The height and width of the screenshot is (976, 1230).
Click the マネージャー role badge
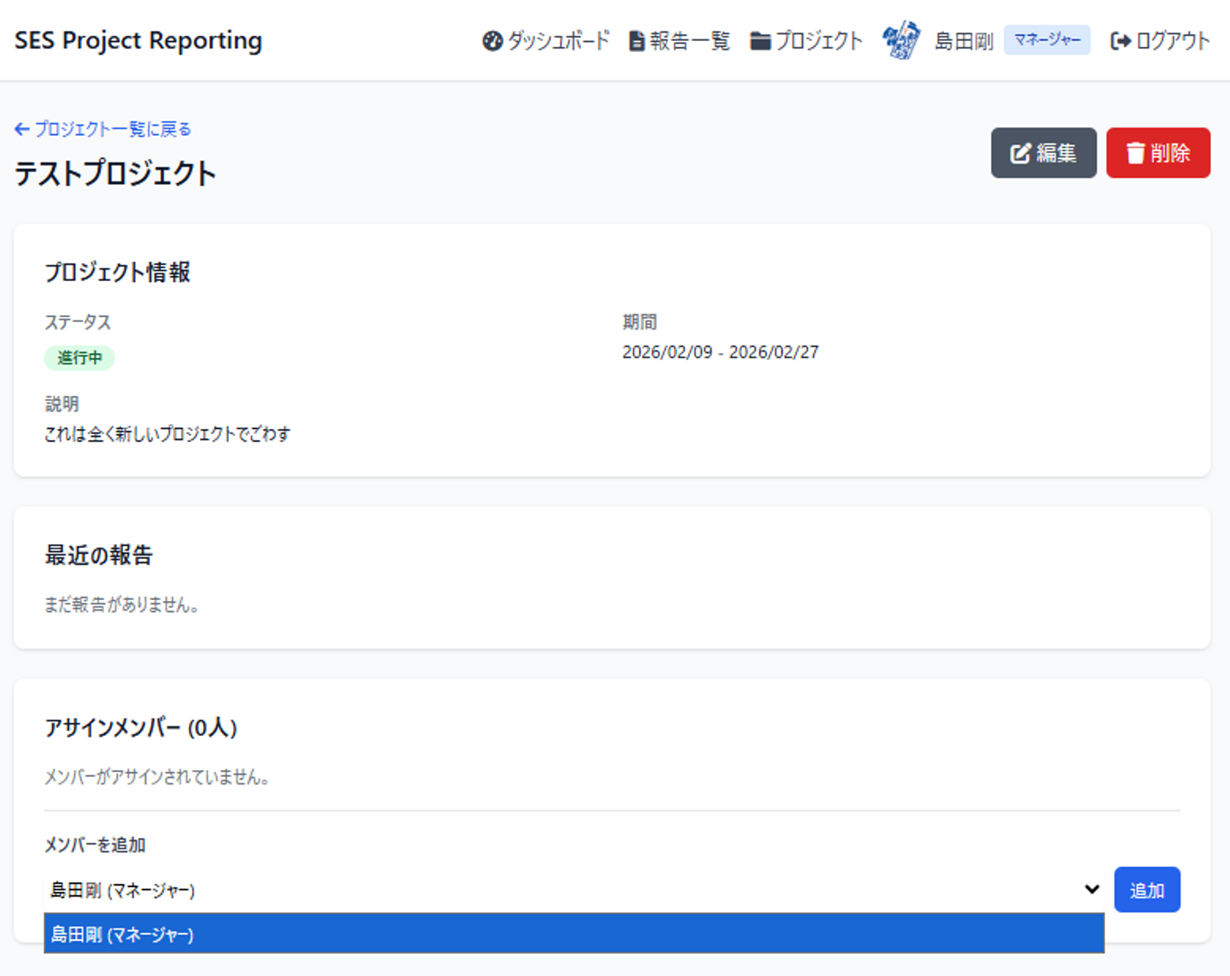1047,40
